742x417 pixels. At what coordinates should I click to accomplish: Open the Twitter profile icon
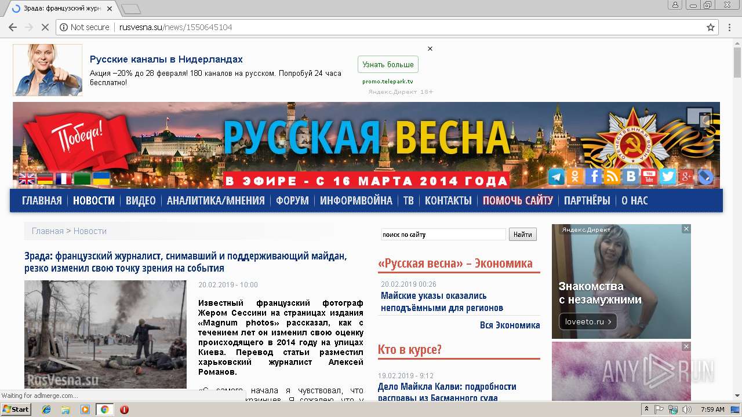pyautogui.click(x=668, y=177)
